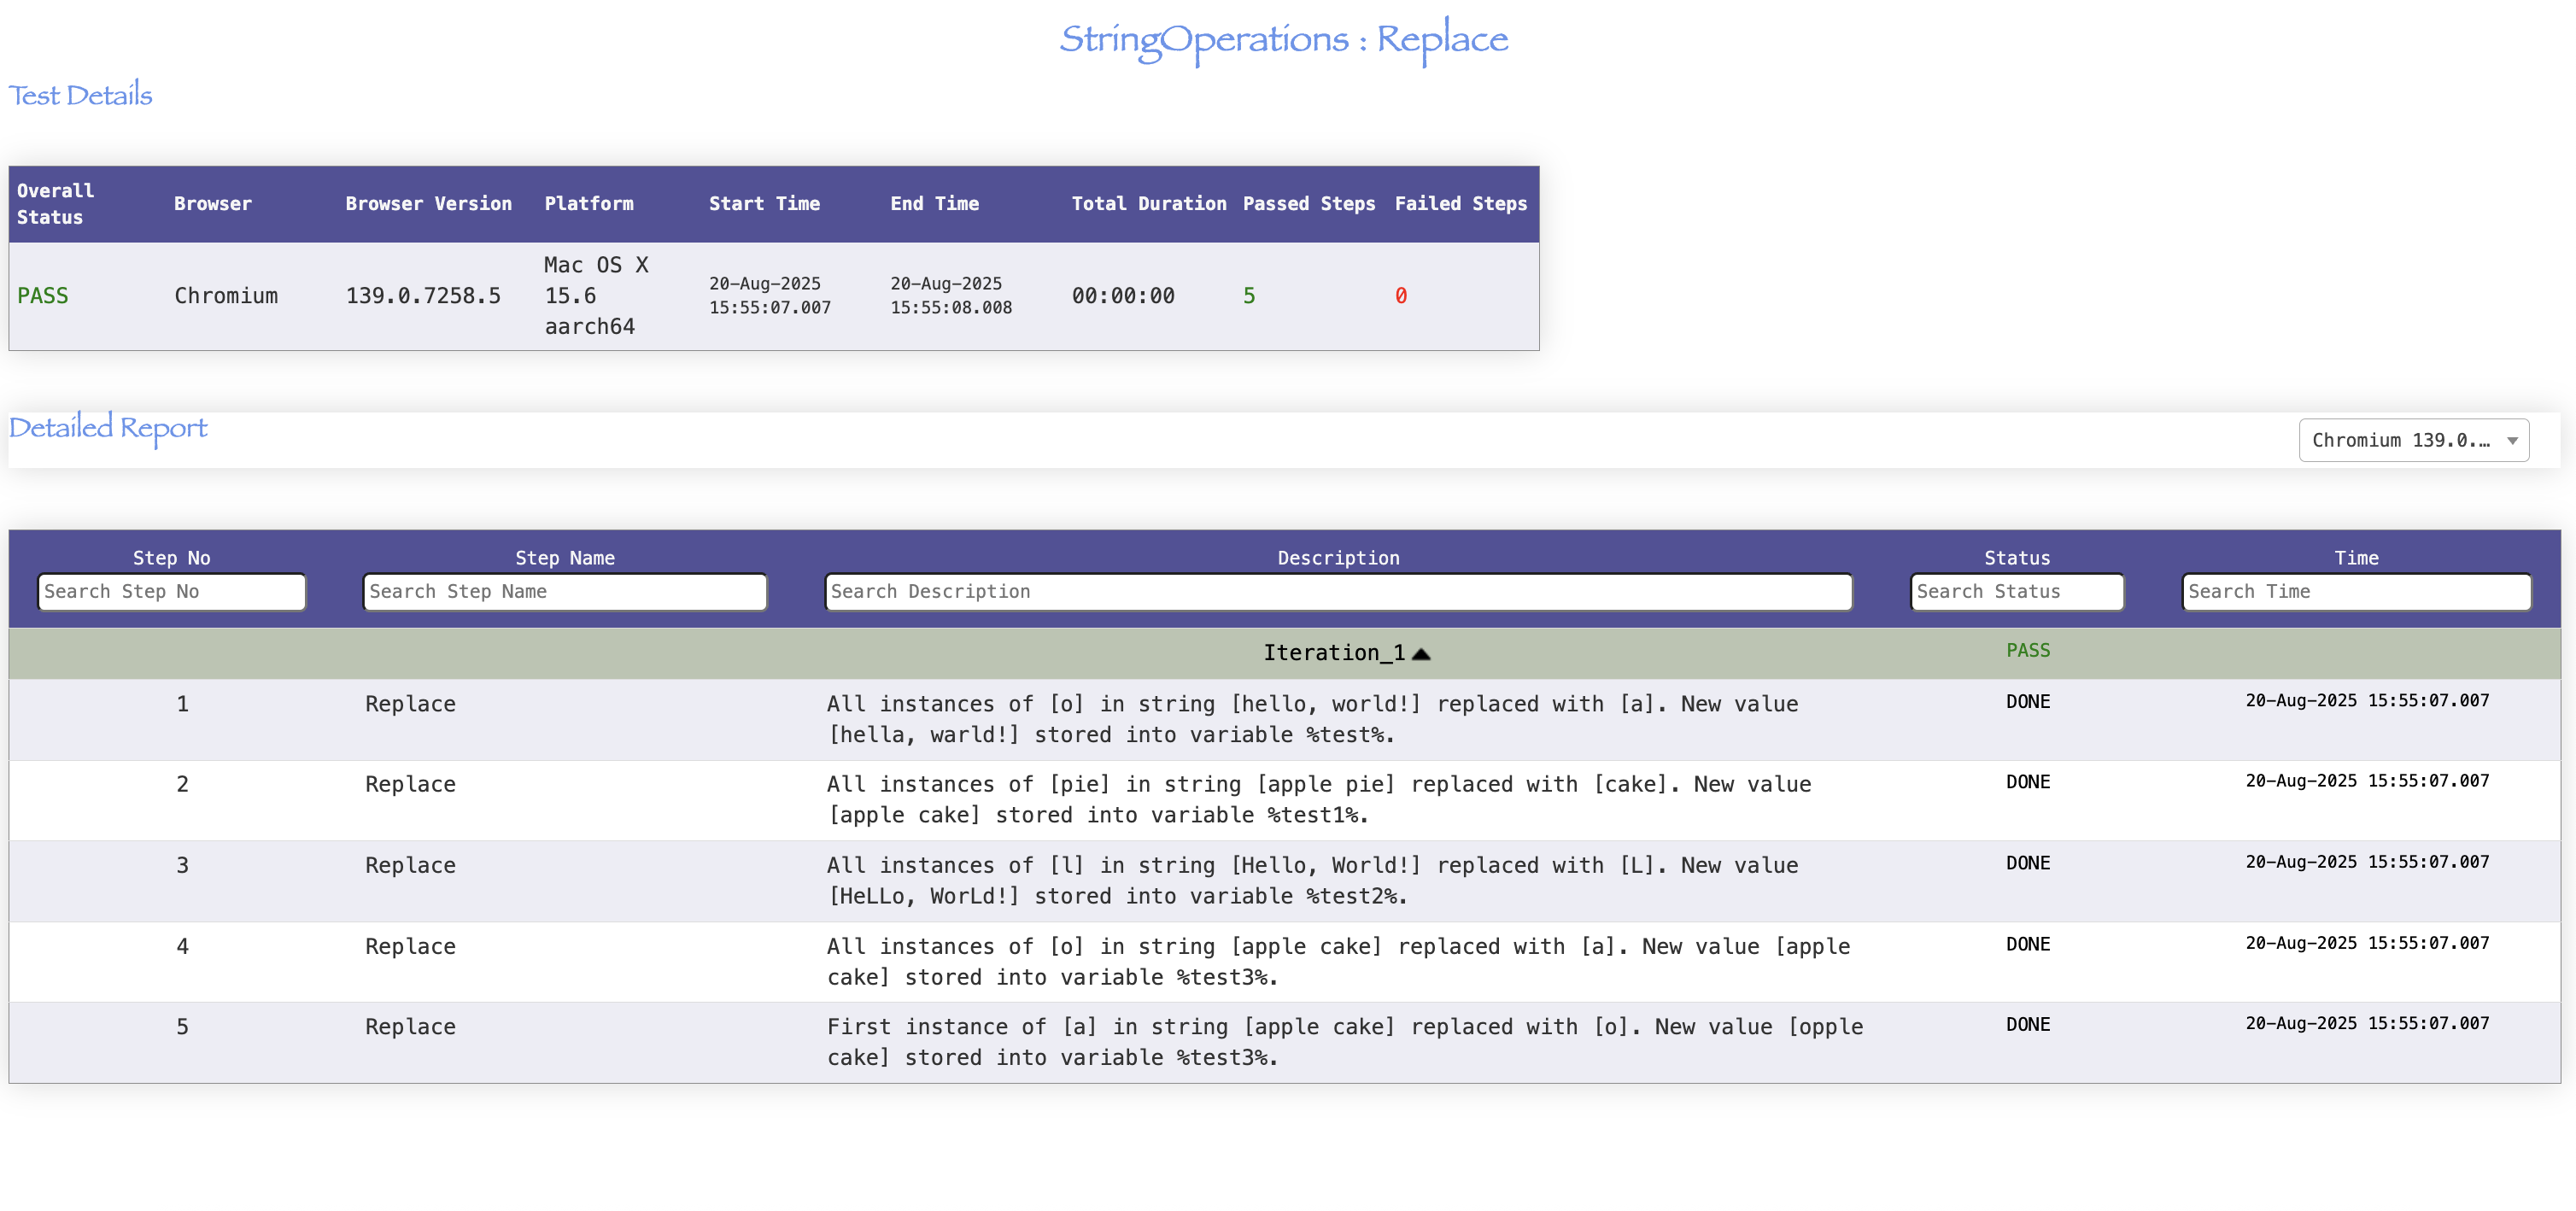The image size is (2576, 1211).
Task: Click the Detailed Report heading
Action: click(x=108, y=428)
